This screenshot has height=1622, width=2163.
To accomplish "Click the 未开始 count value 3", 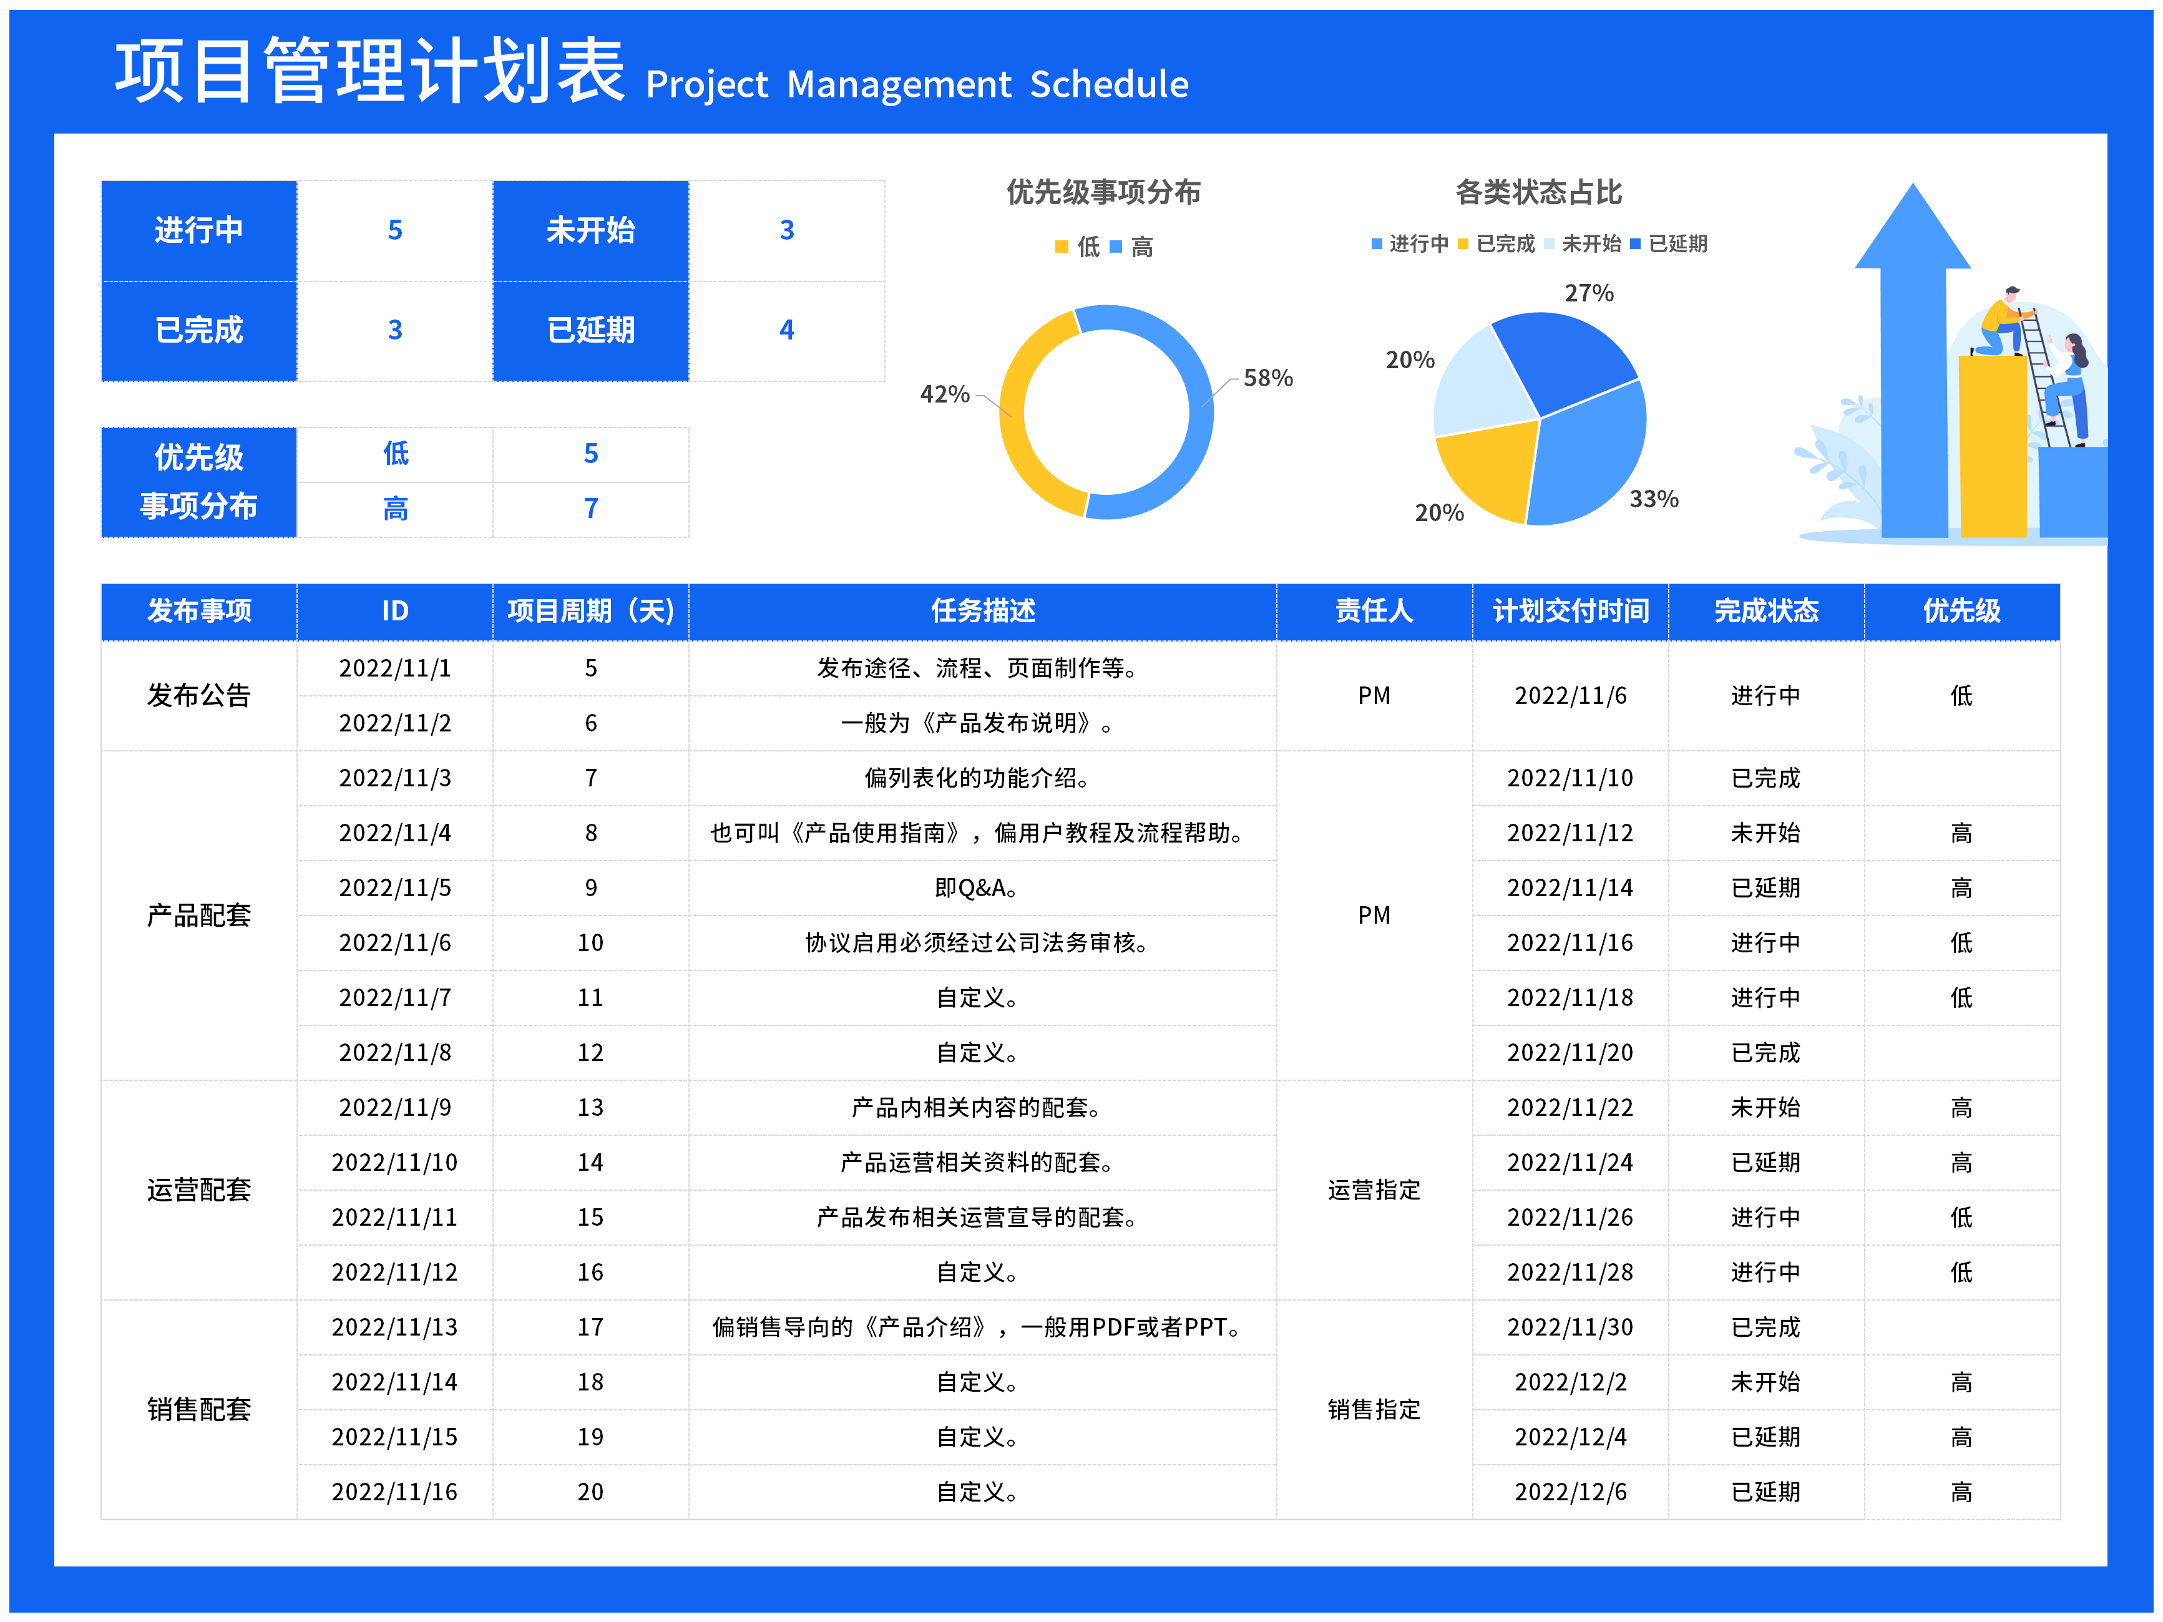I will [x=786, y=231].
